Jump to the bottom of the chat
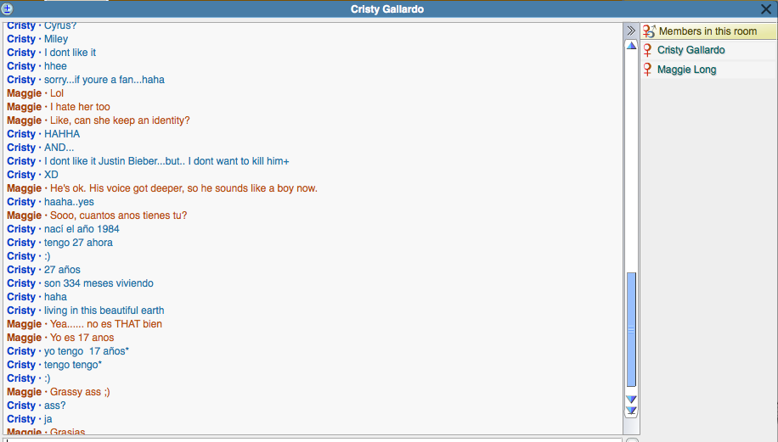Image resolution: width=778 pixels, height=442 pixels. (631, 411)
